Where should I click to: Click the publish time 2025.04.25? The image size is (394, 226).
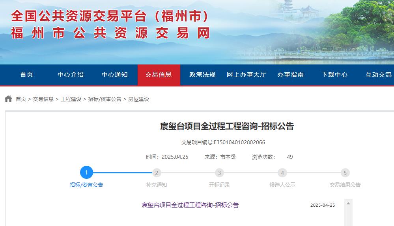175,157
